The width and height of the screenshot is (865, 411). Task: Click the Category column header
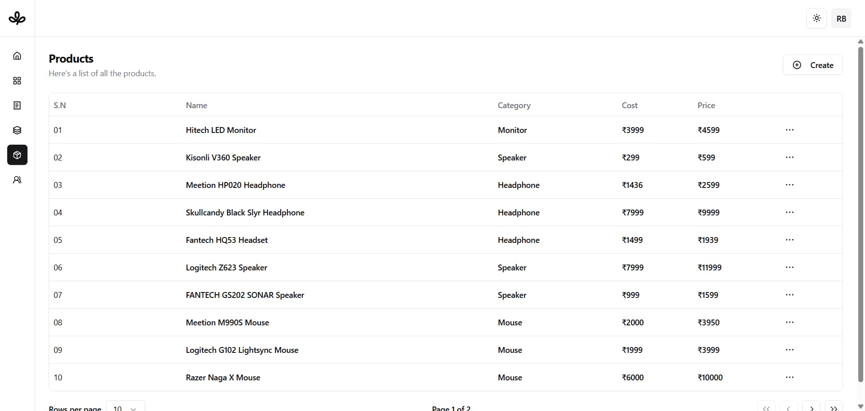[x=514, y=105]
